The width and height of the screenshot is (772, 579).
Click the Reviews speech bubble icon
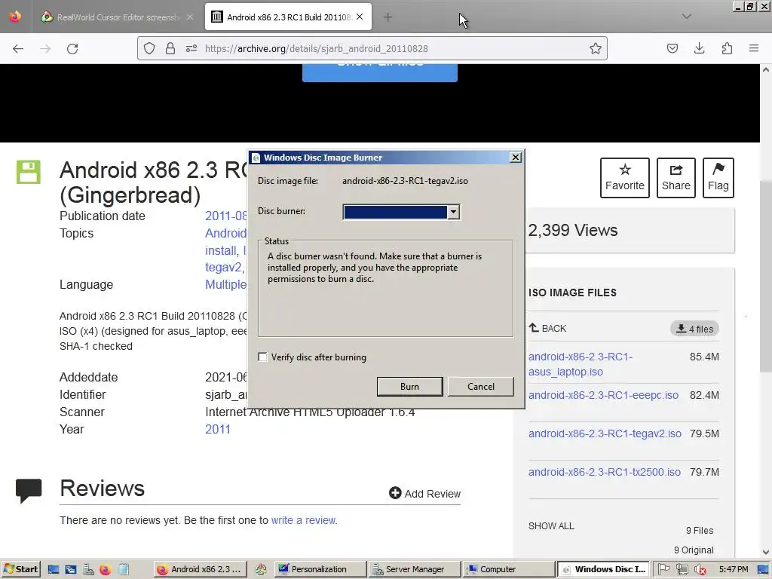(29, 490)
